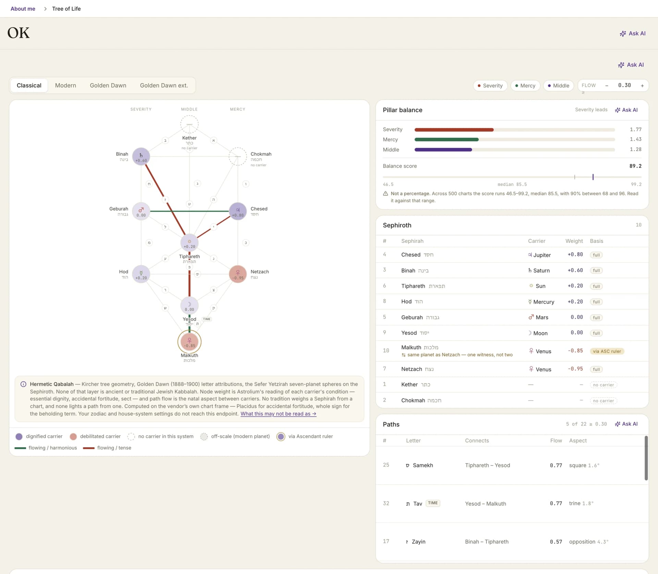Click the TIME badge on the Tav row
The width and height of the screenshot is (658, 574).
tap(433, 503)
